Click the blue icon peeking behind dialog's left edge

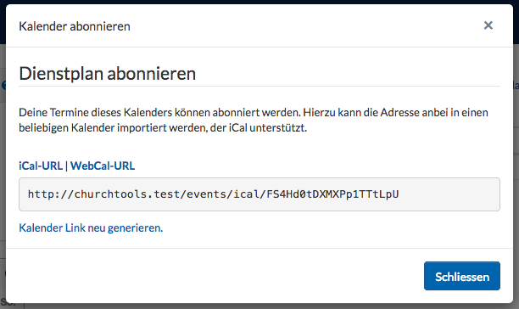(x=3, y=85)
